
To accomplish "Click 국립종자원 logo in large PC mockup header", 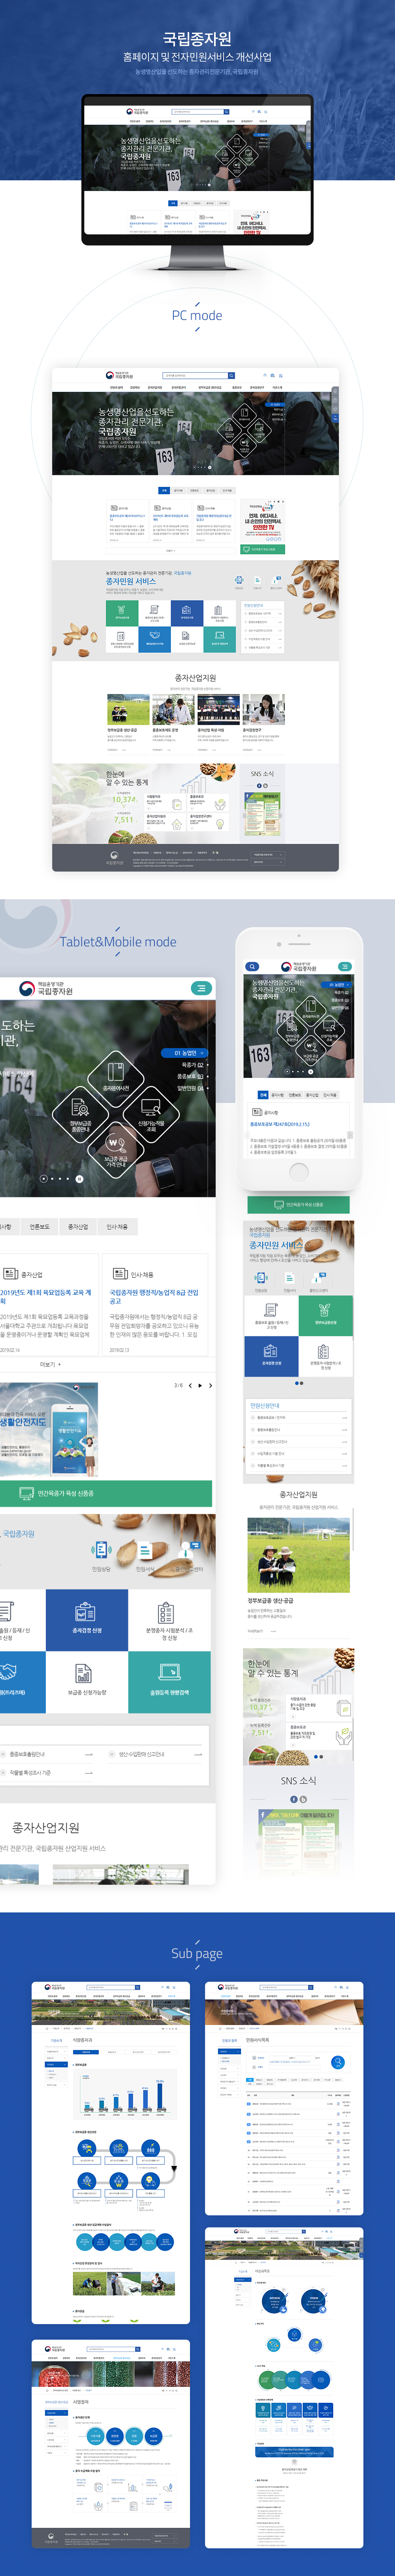I will coord(120,376).
